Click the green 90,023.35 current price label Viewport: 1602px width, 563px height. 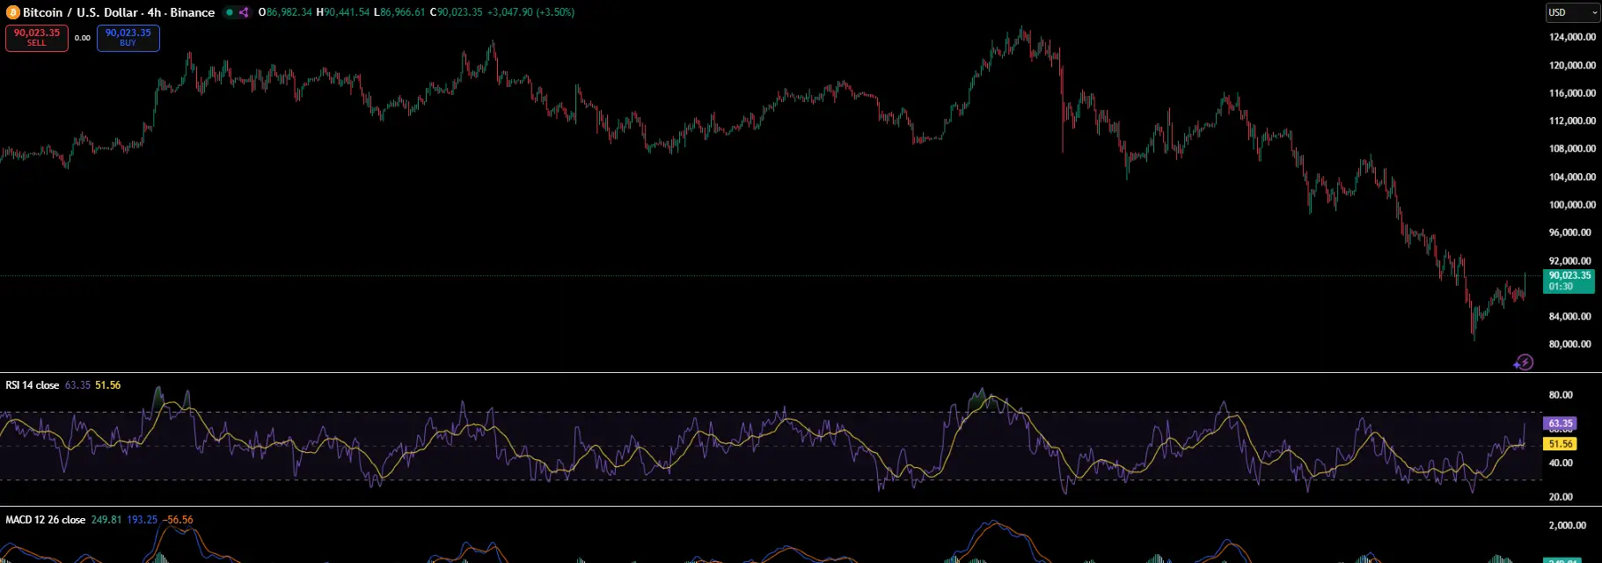(1569, 281)
